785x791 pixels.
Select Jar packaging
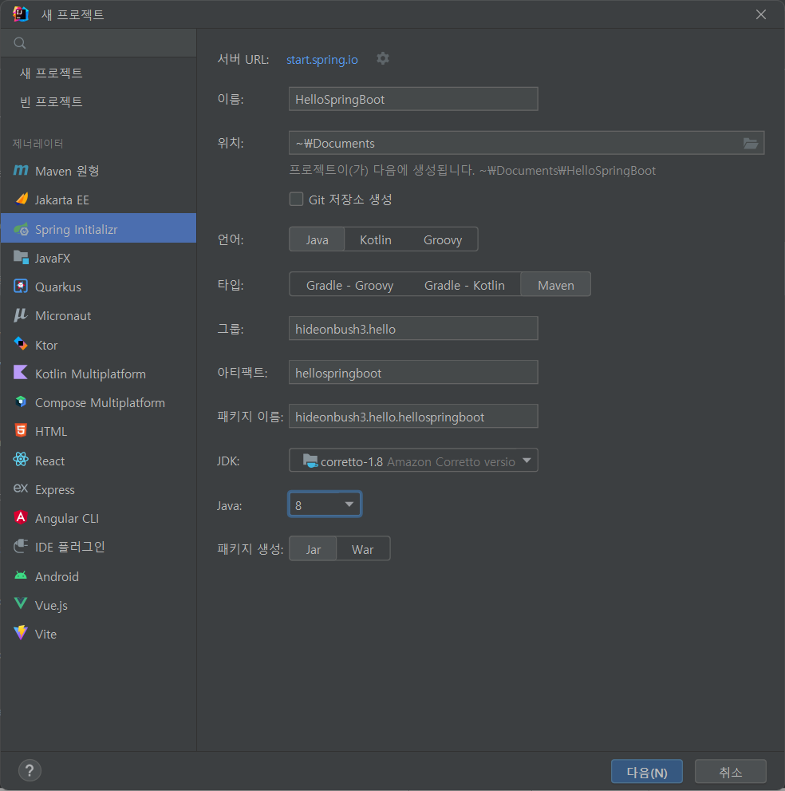click(x=313, y=549)
